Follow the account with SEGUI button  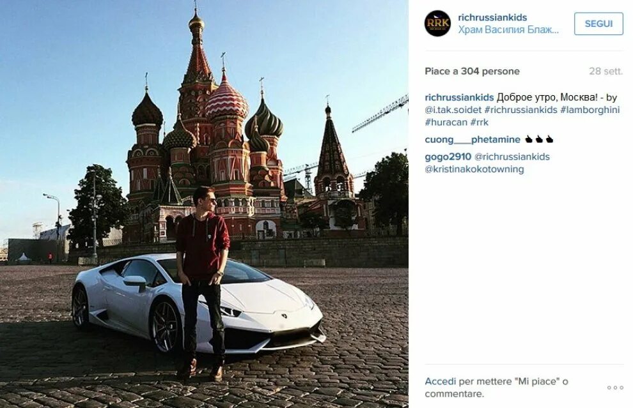tap(598, 24)
